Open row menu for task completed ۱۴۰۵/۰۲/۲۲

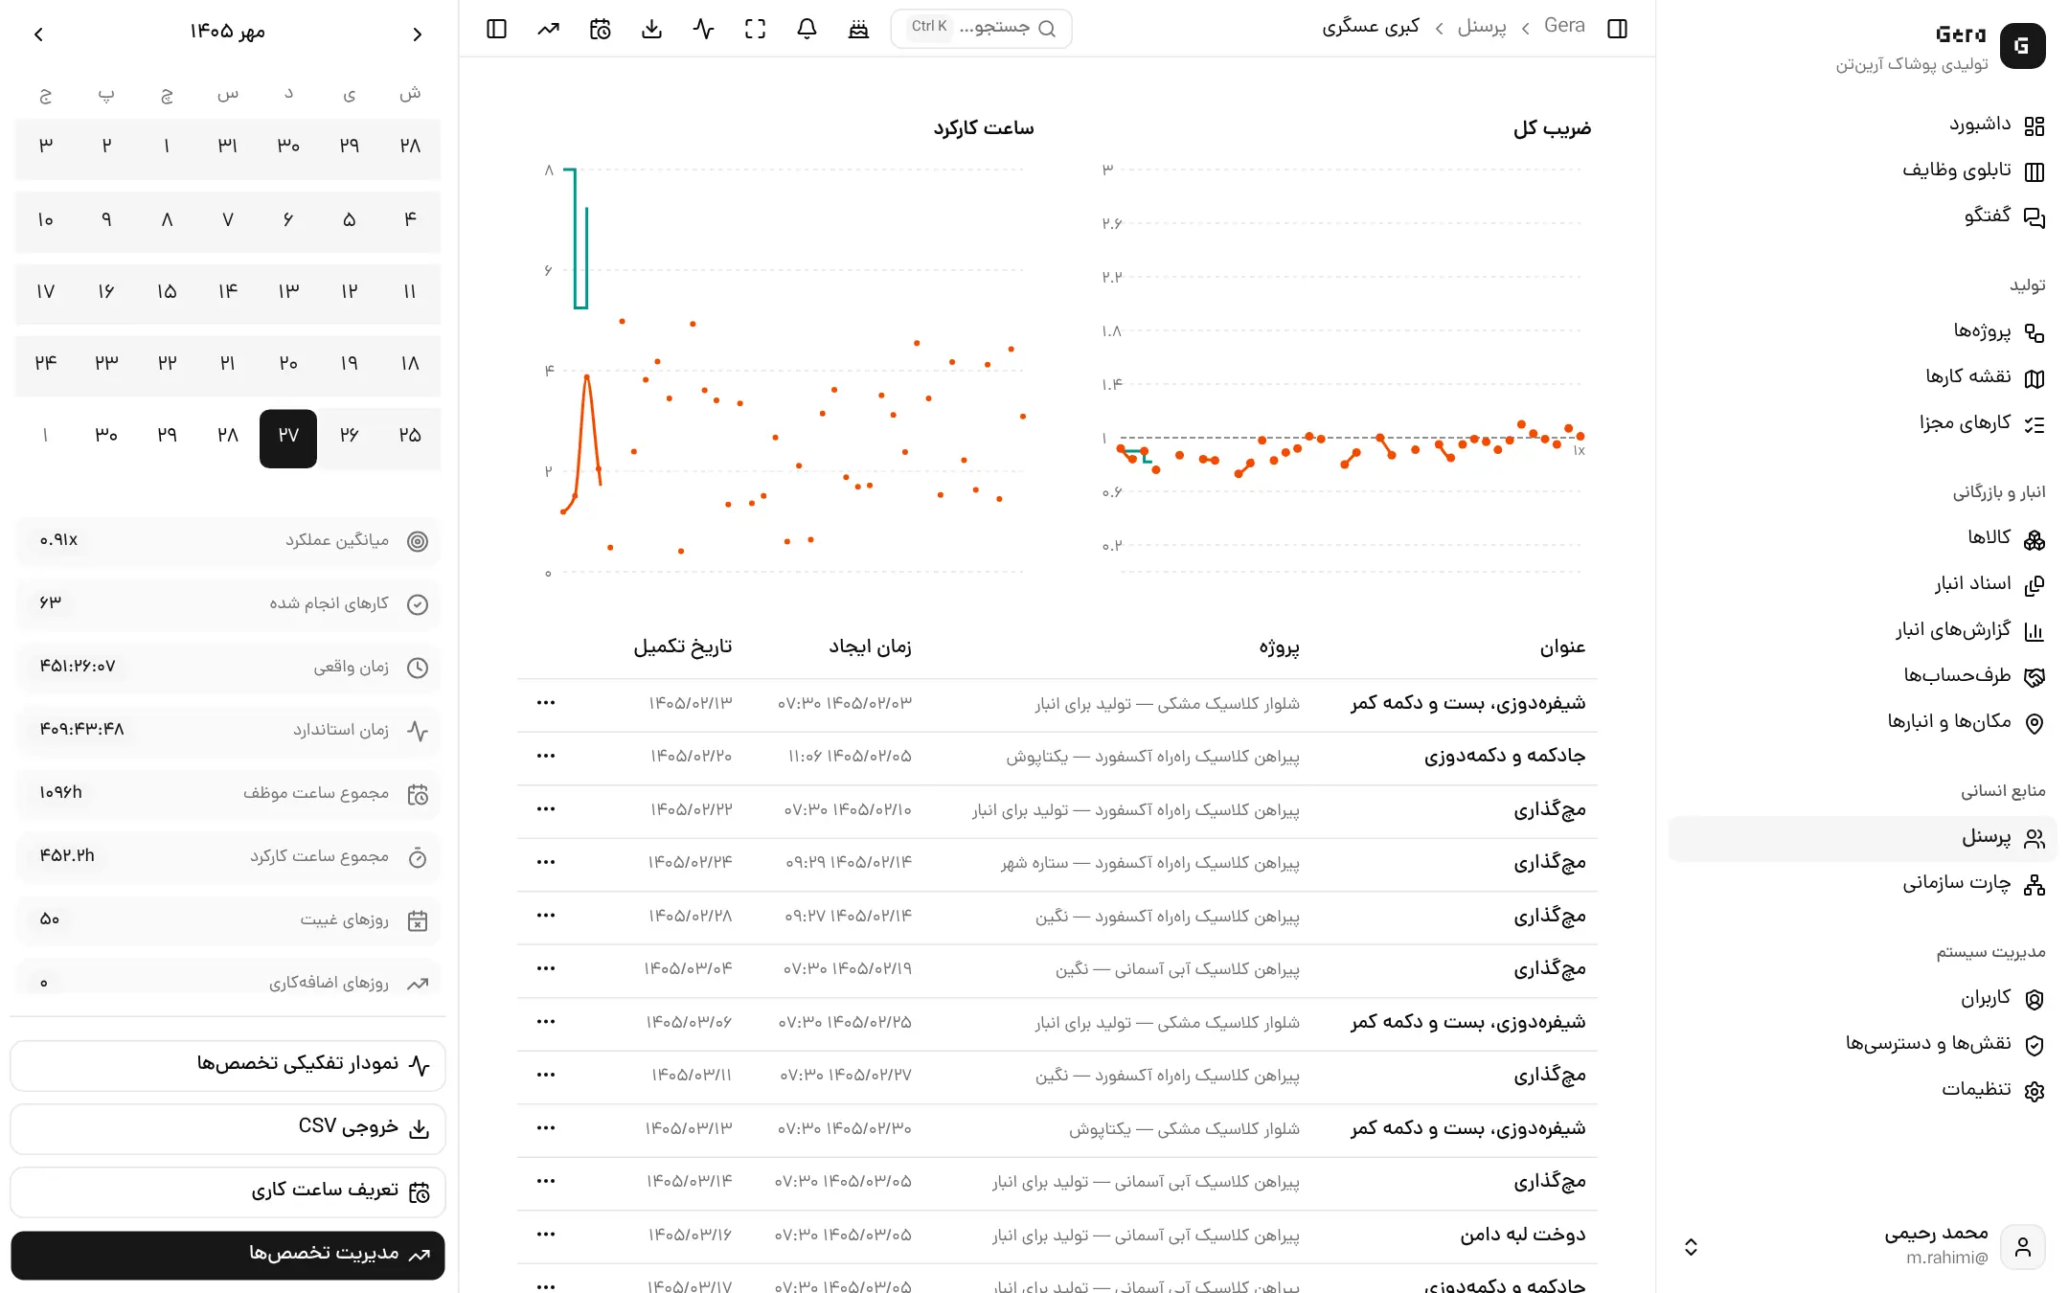coord(546,809)
